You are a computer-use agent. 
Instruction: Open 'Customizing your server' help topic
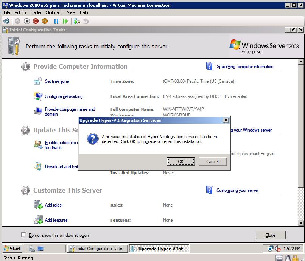238,191
